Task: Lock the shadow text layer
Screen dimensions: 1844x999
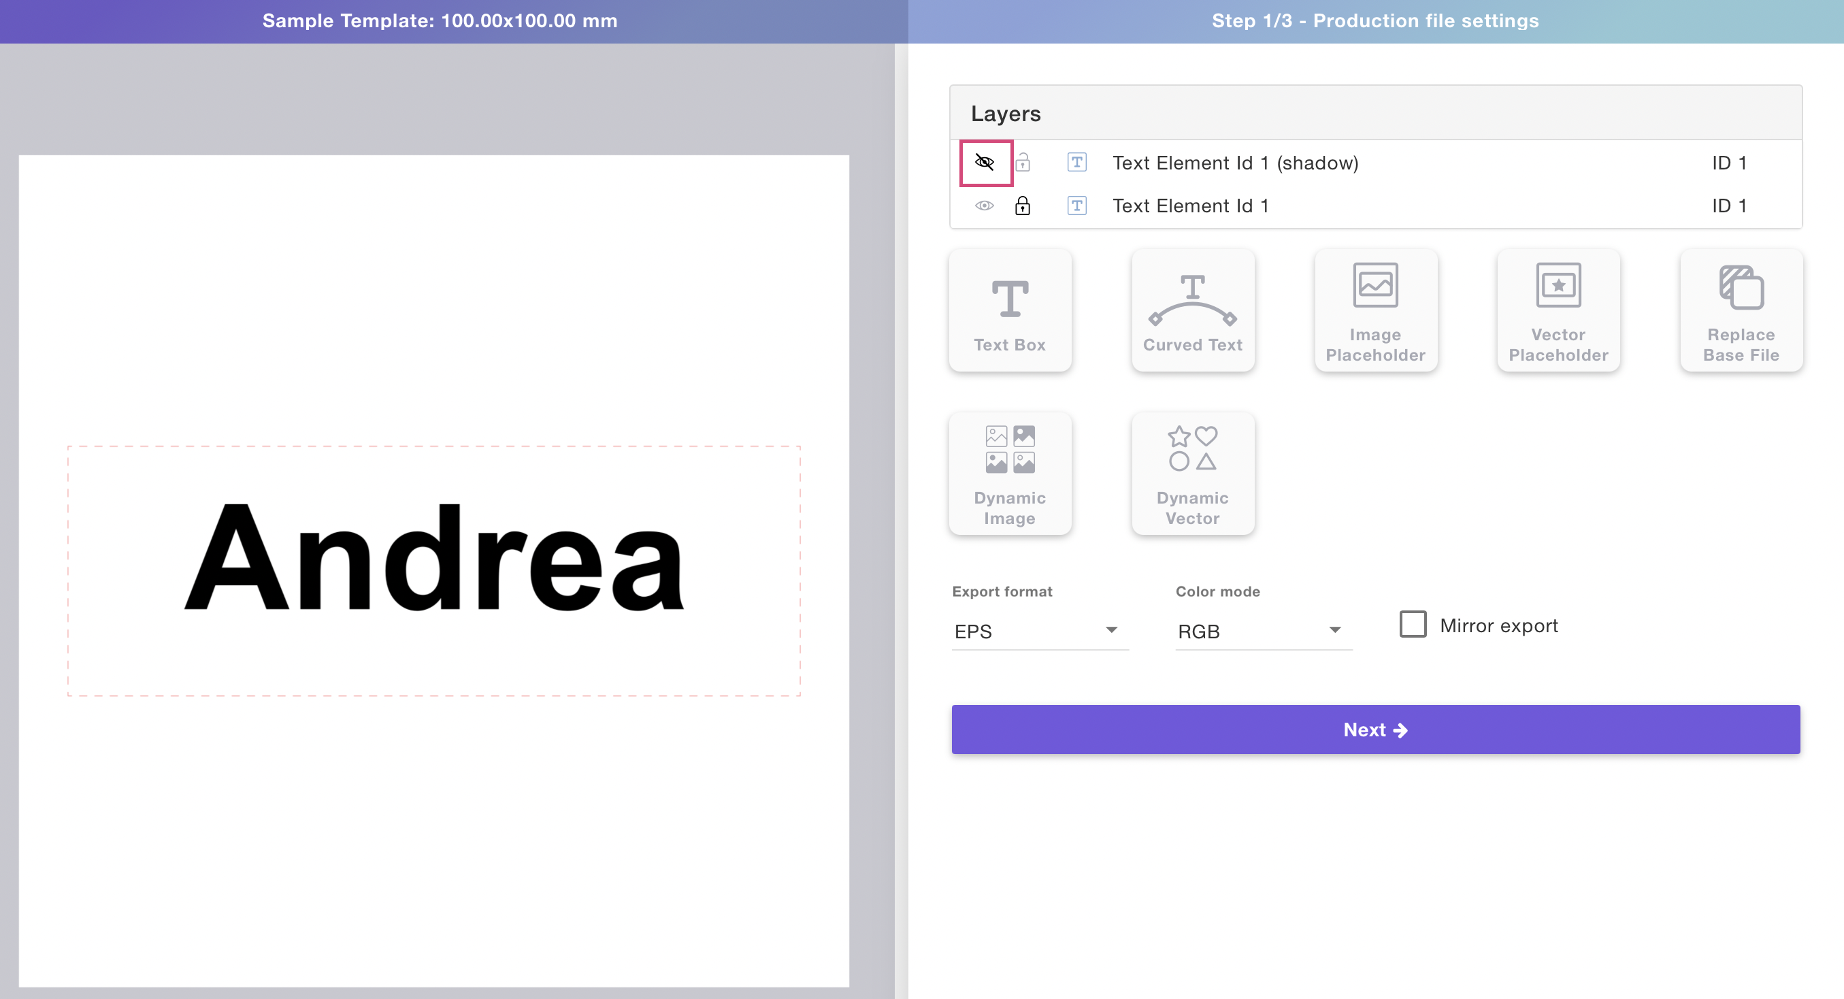Action: click(x=1022, y=163)
